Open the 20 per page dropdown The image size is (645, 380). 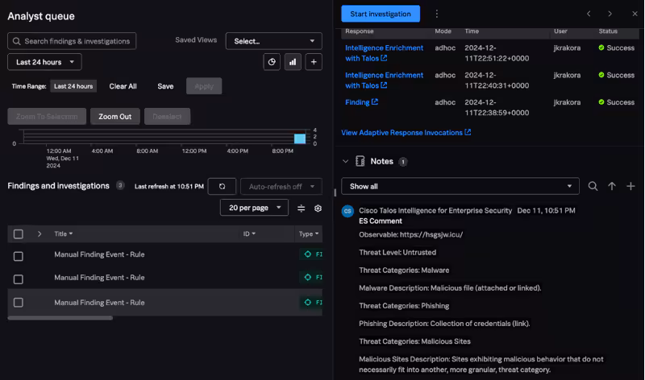coord(254,208)
